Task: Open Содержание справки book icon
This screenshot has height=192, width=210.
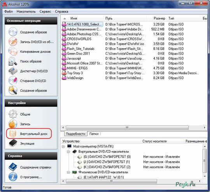Action: click(x=13, y=167)
